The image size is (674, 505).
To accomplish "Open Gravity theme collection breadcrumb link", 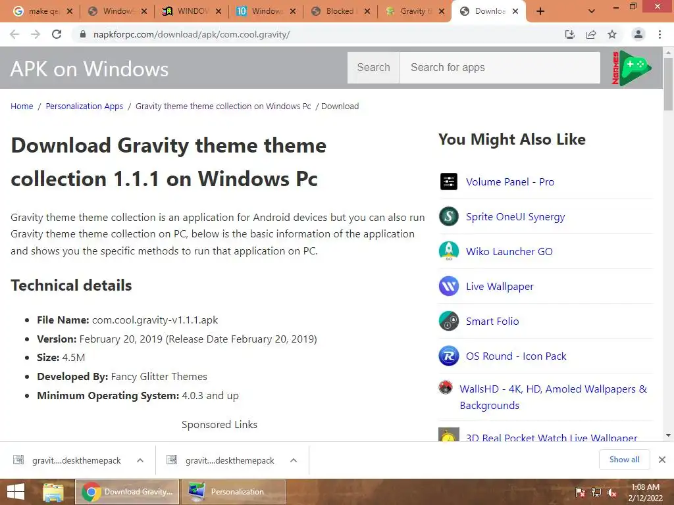I will (x=223, y=106).
